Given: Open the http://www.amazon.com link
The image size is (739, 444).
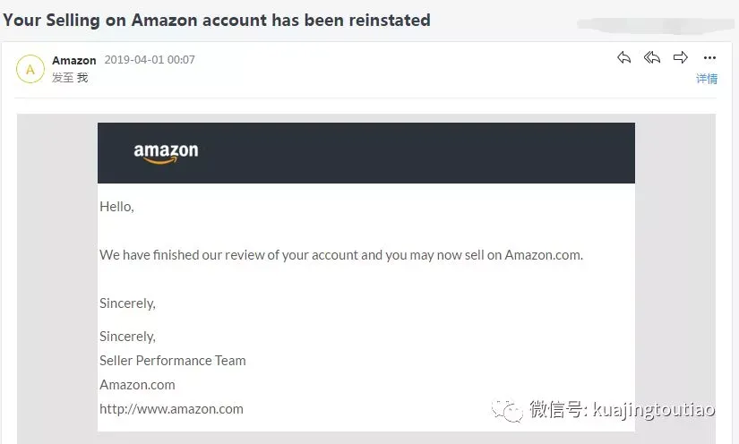Looking at the screenshot, I should pos(171,409).
